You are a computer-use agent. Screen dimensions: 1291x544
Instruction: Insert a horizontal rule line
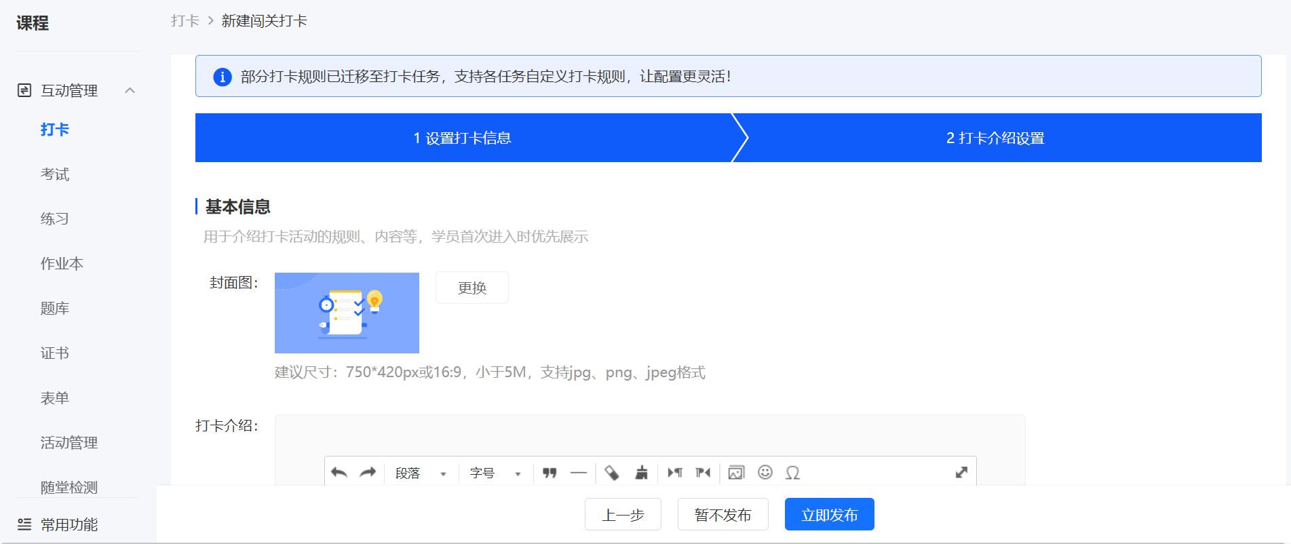click(x=579, y=473)
